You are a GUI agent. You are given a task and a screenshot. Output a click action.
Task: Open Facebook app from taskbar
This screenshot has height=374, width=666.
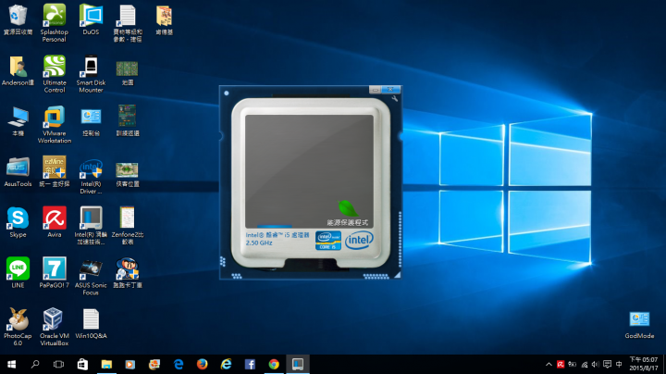click(x=250, y=364)
